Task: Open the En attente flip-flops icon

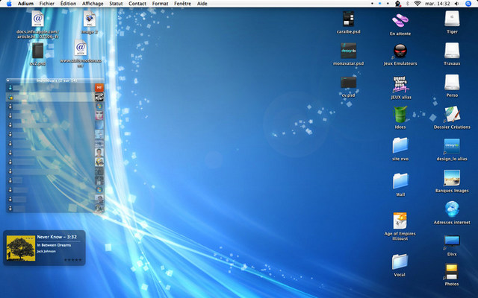Action: [x=400, y=21]
